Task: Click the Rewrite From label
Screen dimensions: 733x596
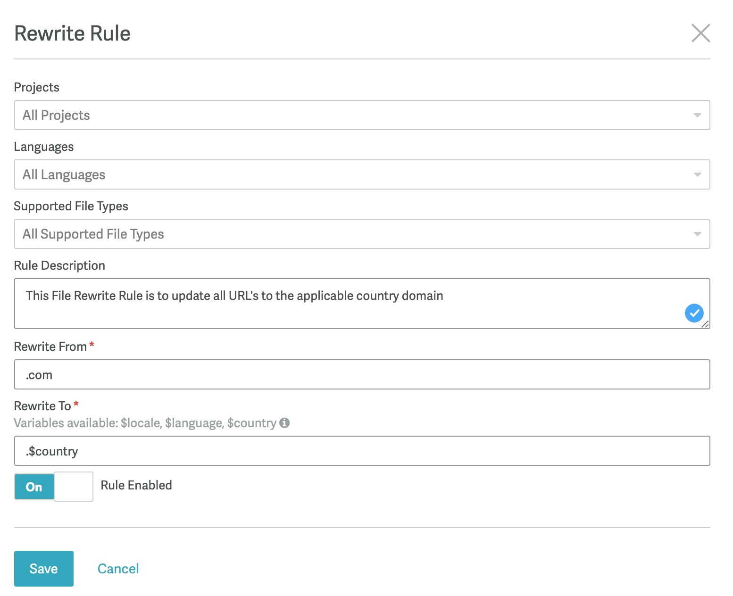Action: click(x=50, y=347)
